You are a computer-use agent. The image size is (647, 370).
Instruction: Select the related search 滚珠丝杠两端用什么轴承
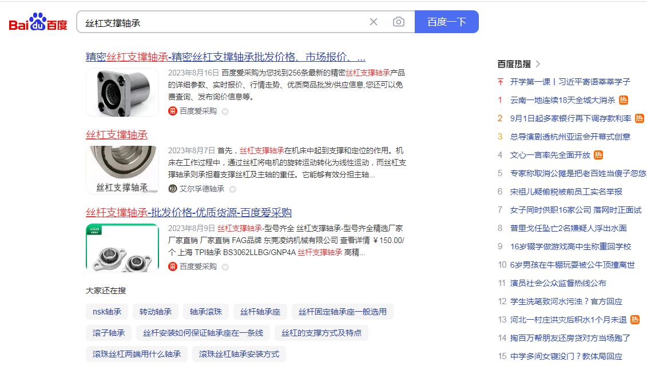pos(137,354)
